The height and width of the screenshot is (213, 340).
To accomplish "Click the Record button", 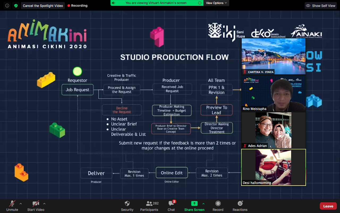I will point(218,206).
